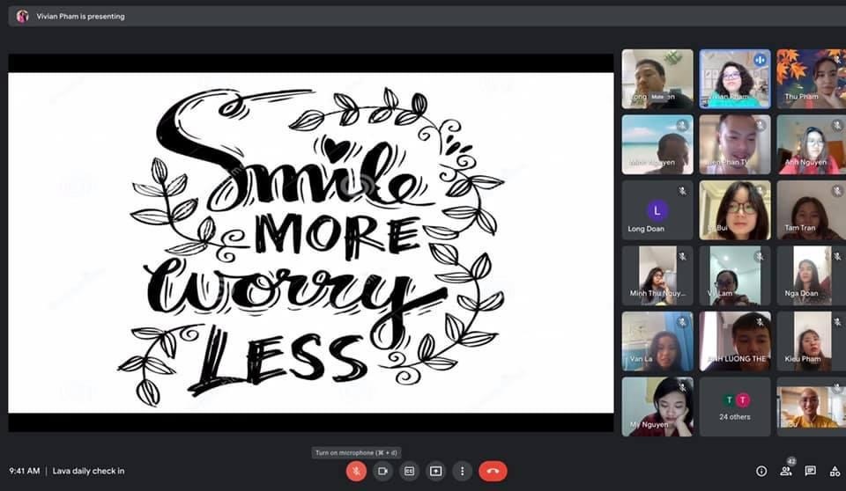846x491 pixels.
Task: Click the 'Mute' label on top-left participant tile
Action: (657, 96)
